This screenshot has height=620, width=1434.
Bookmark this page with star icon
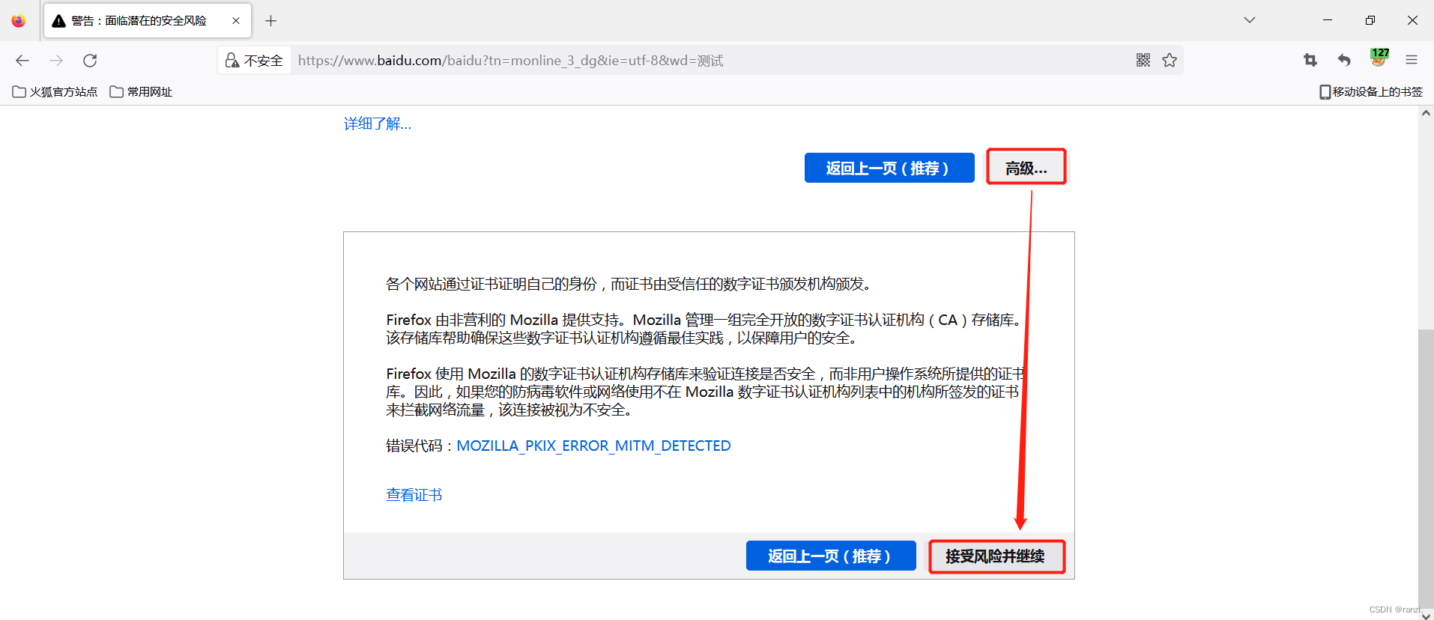pos(1170,61)
